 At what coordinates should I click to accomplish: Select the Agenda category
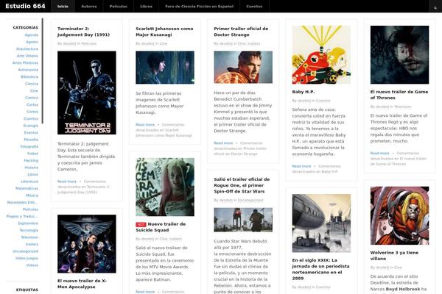point(32,35)
